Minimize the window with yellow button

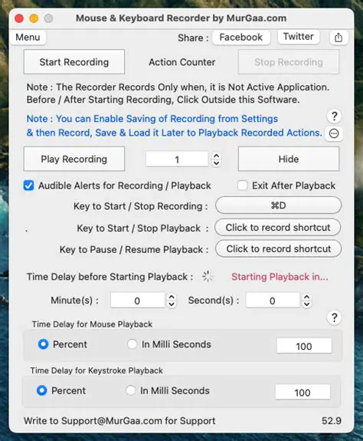(34, 18)
